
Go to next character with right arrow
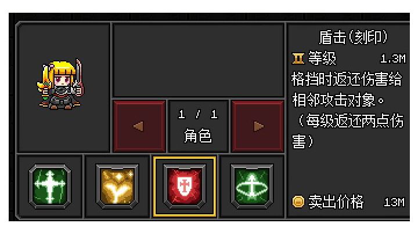(x=258, y=126)
